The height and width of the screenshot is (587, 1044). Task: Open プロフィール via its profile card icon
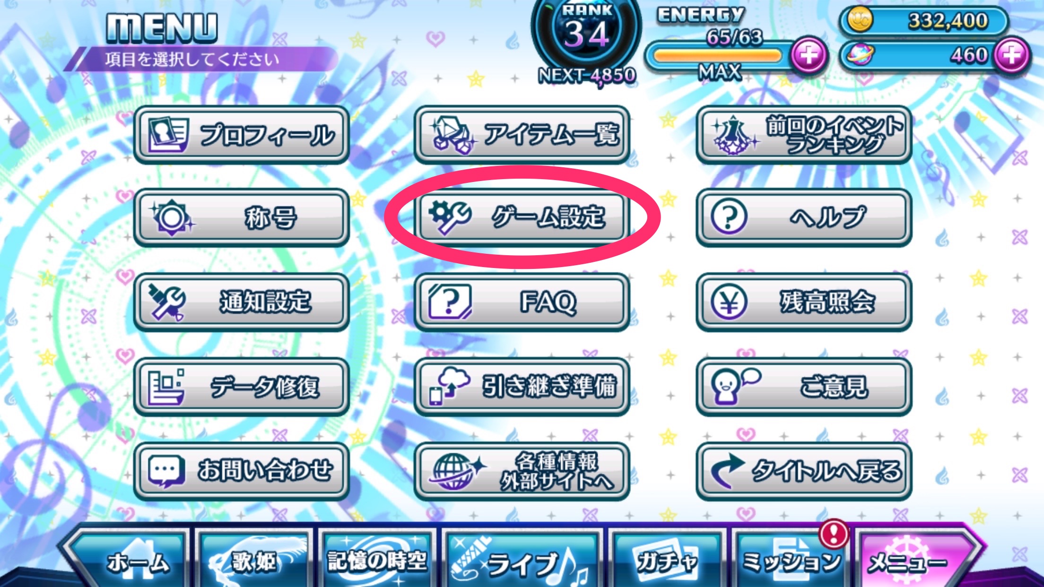tap(167, 135)
